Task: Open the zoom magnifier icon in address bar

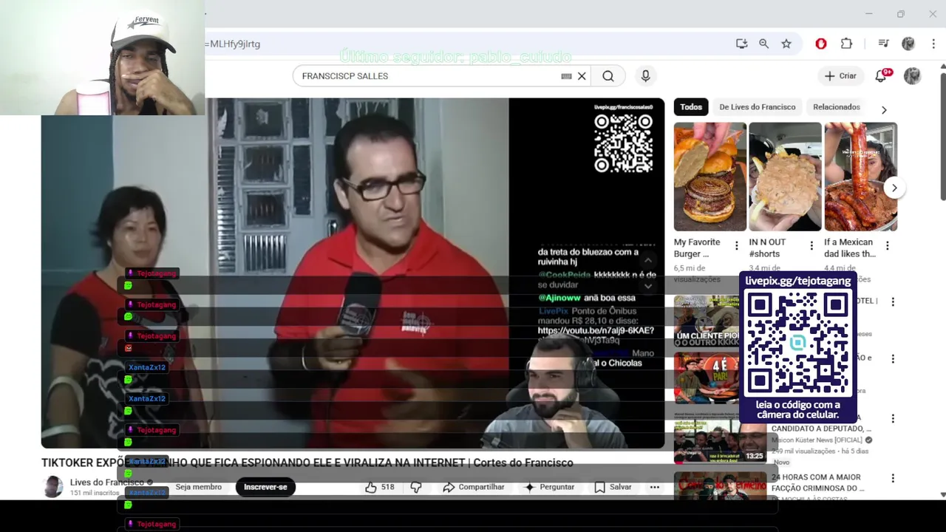Action: click(763, 44)
